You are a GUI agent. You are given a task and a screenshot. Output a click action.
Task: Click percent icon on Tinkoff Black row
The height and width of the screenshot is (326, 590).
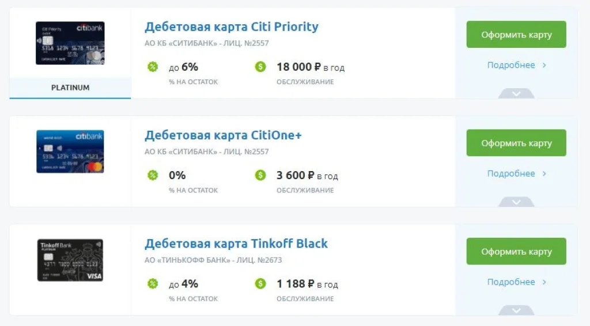click(153, 283)
